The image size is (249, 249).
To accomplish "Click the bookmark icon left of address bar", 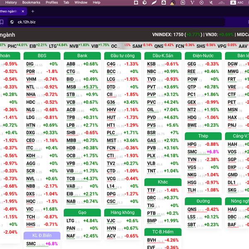I will point(2,22).
